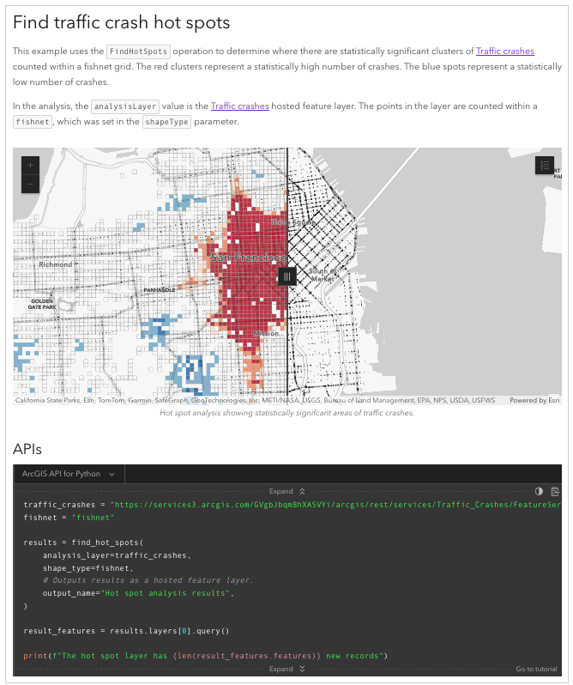Click the print statement code line
This screenshot has height=685, width=573.
[x=206, y=656]
